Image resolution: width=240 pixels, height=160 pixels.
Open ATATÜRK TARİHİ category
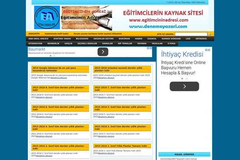point(62,39)
